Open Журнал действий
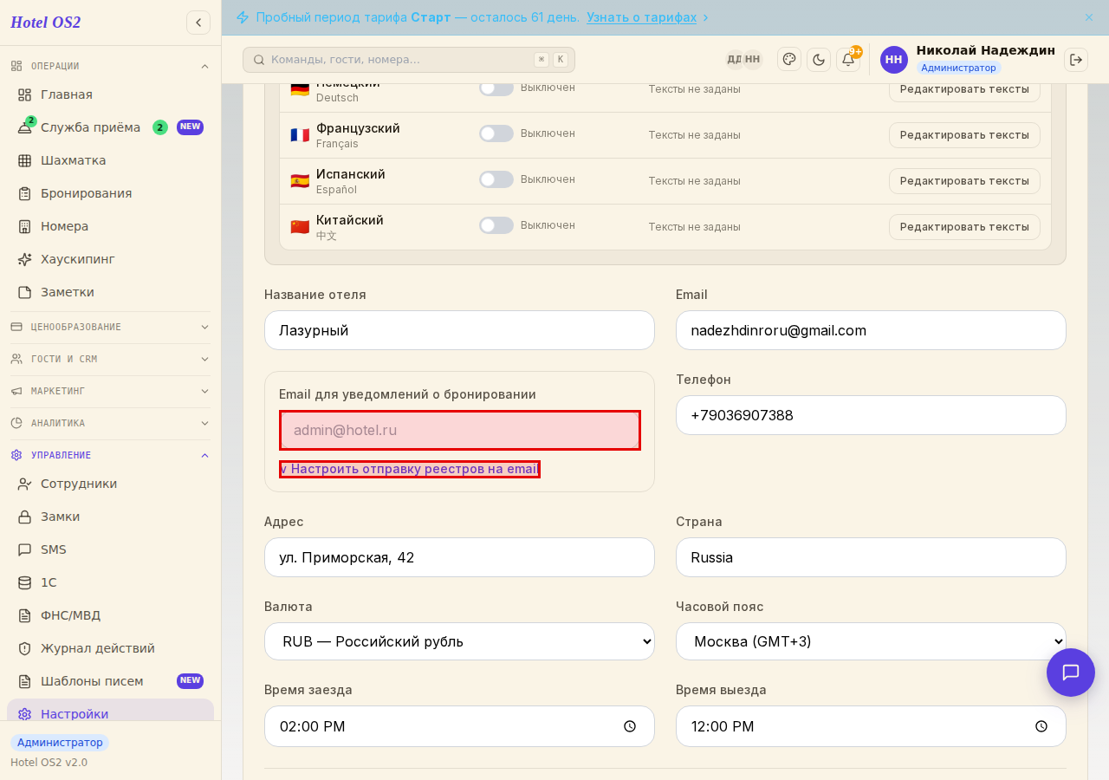 click(110, 648)
